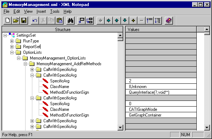The width and height of the screenshot is (212, 139).
Task: Select SpecificArg row with value 0
Action: 60,104
